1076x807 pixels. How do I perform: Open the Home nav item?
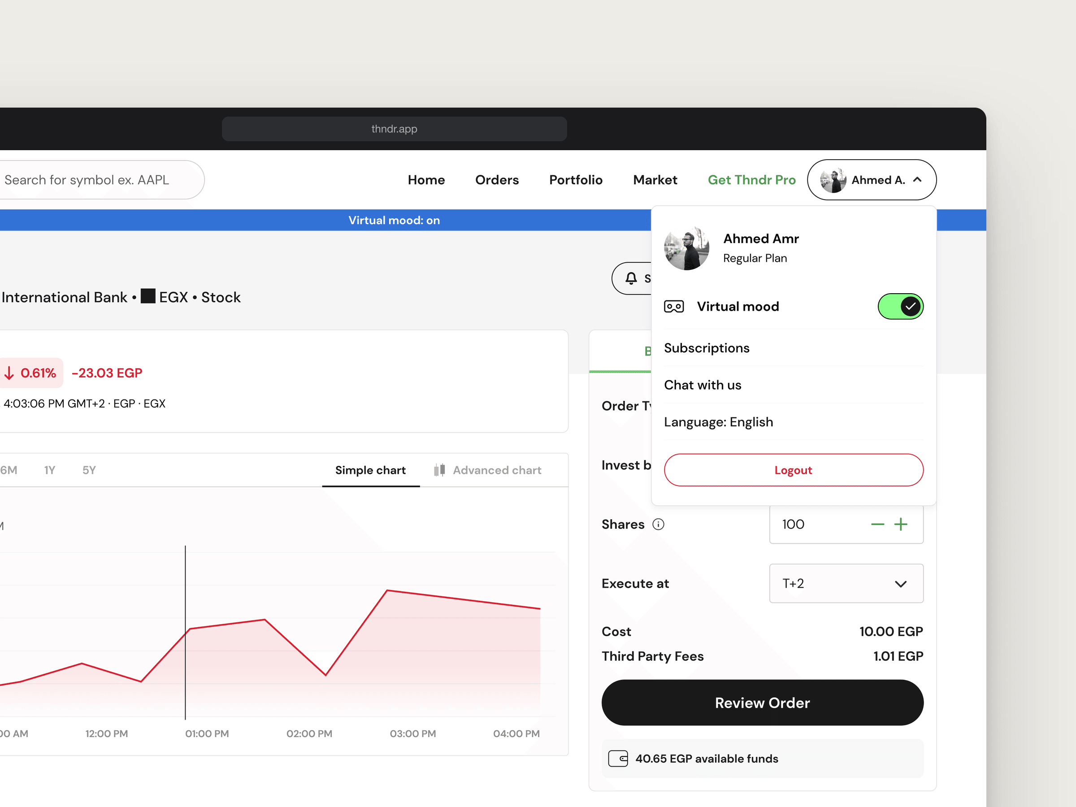pos(426,180)
